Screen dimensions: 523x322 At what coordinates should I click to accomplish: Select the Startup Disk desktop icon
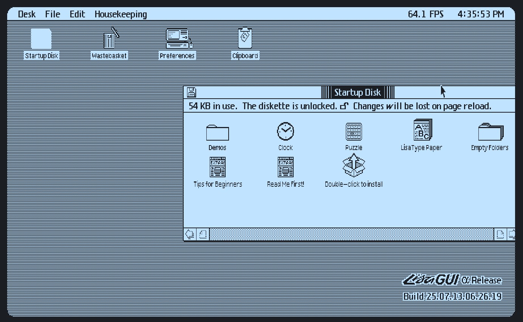click(x=41, y=38)
